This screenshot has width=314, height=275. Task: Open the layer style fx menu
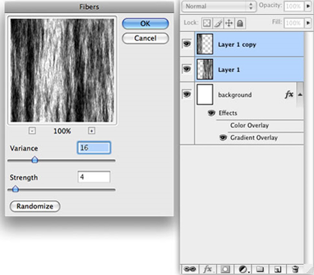point(207,269)
